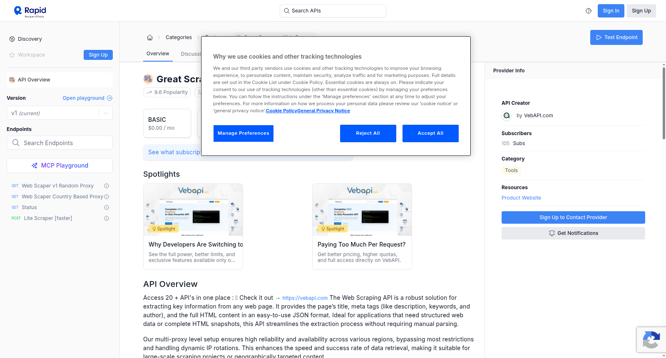Open the version v1 dropdown
666x358 pixels.
[60, 113]
